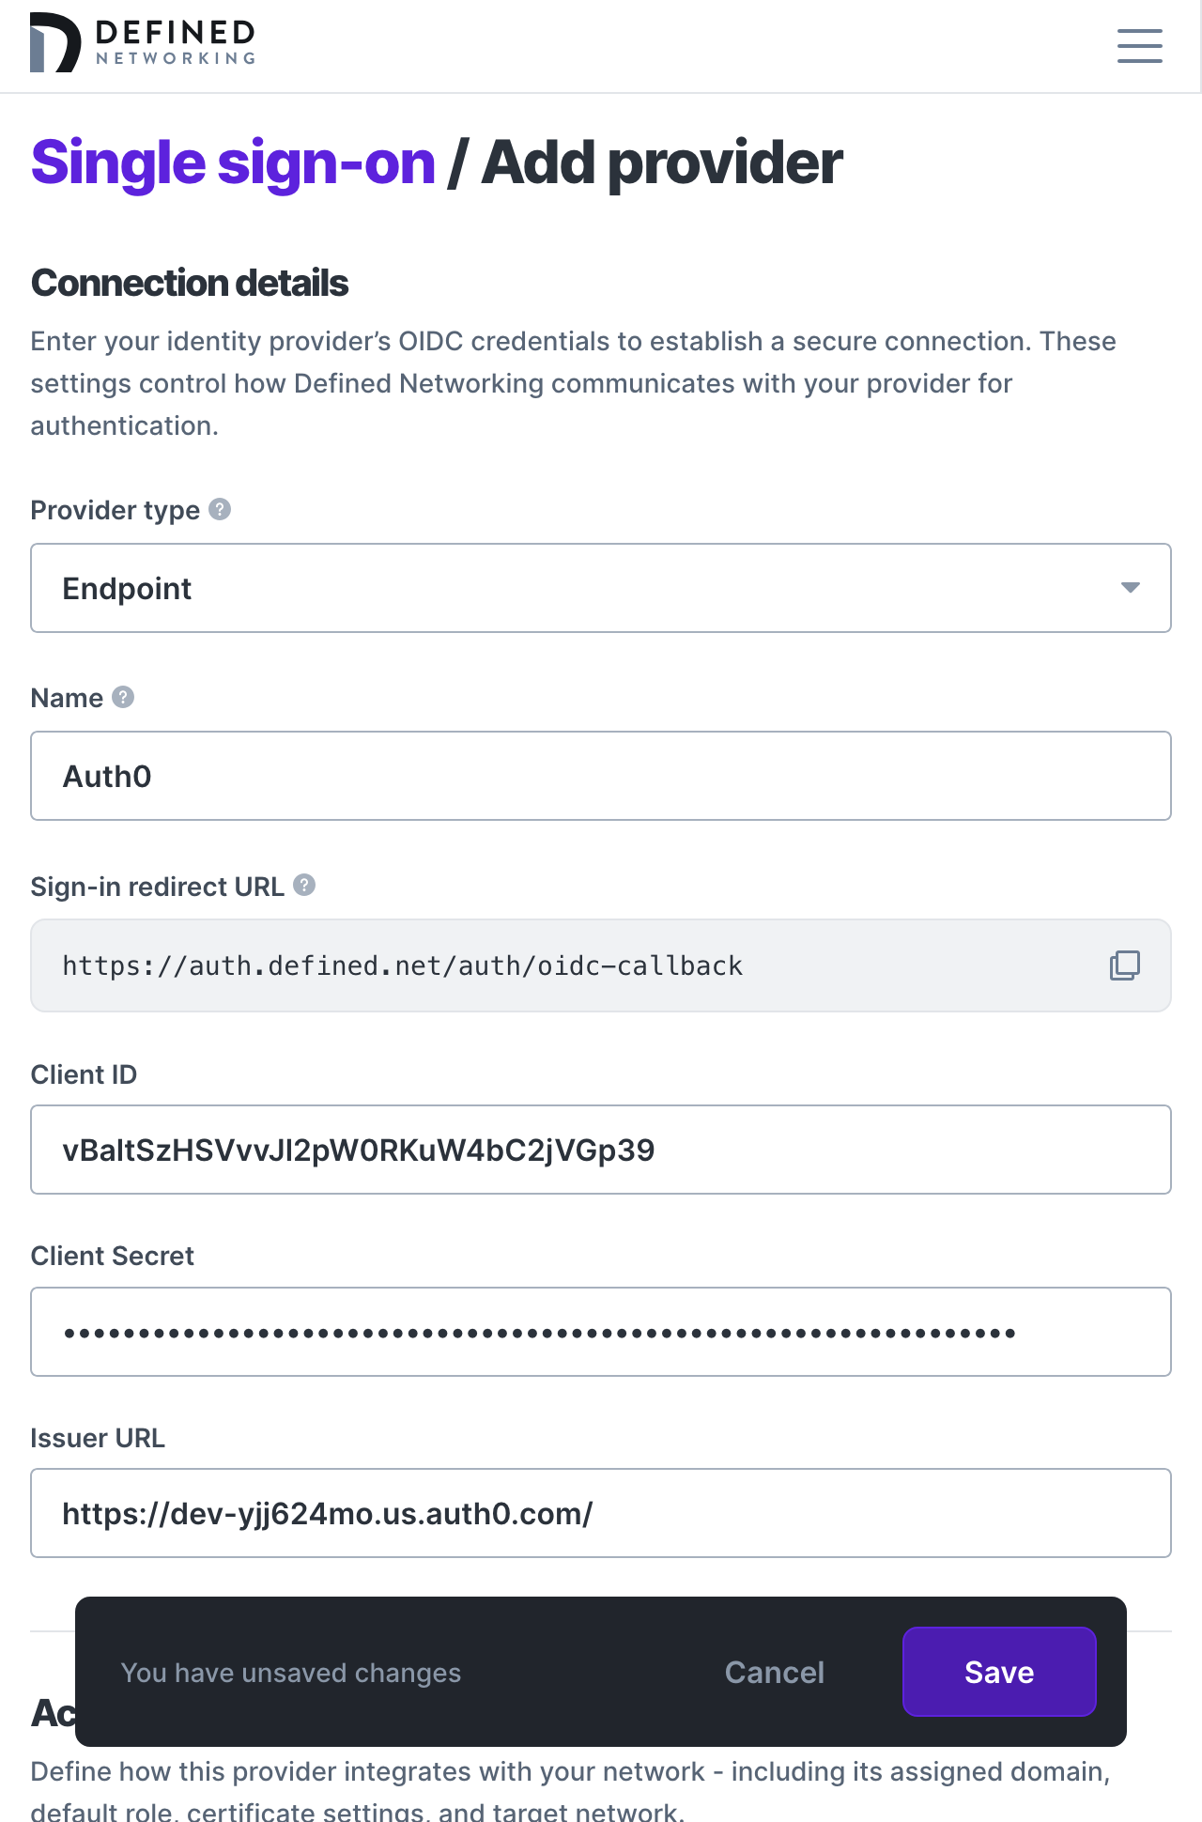Select the Connection details heading

coord(189,282)
